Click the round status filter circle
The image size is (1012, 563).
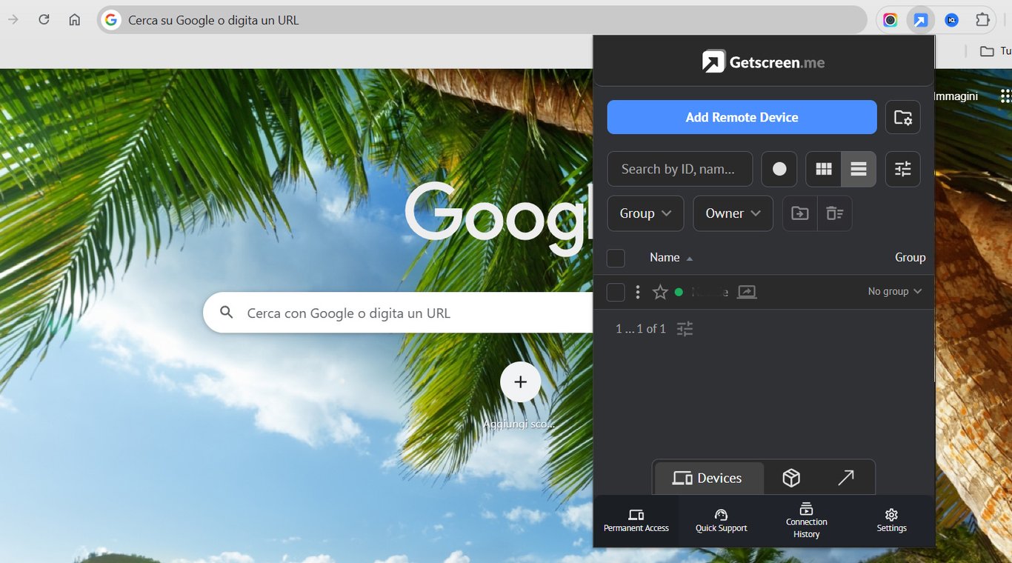tap(779, 169)
